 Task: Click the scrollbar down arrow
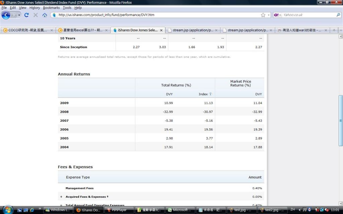(341, 203)
